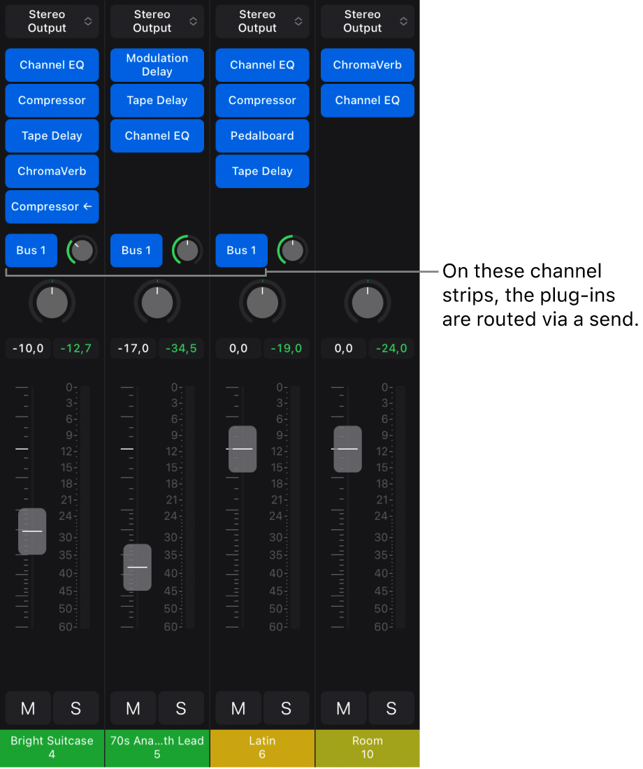Screen dimensions: 643x769
Task: Click send level knob on Bright Suitcase strip
Action: pos(82,250)
